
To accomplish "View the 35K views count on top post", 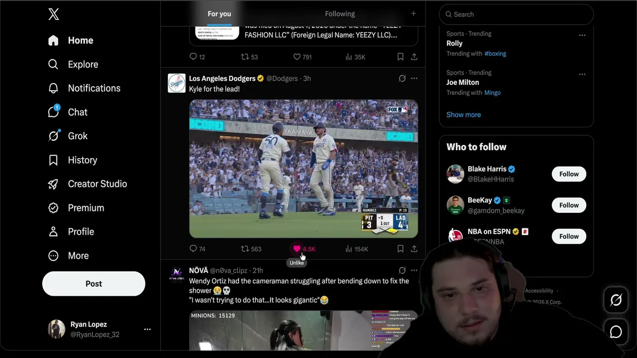I will [x=355, y=57].
